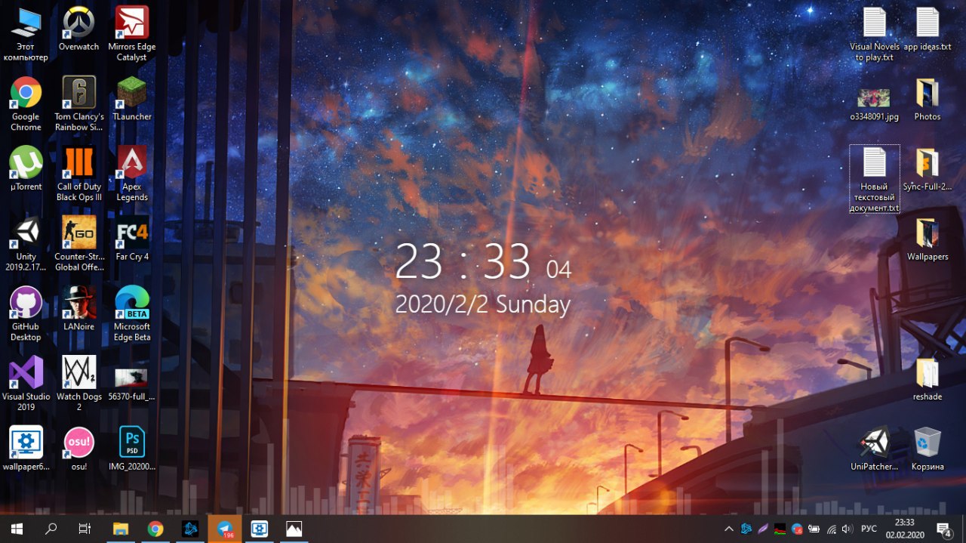The width and height of the screenshot is (966, 543).
Task: Open Battle.net from the taskbar
Action: click(x=190, y=529)
